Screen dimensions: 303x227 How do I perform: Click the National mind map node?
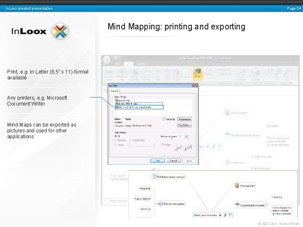click(x=145, y=209)
